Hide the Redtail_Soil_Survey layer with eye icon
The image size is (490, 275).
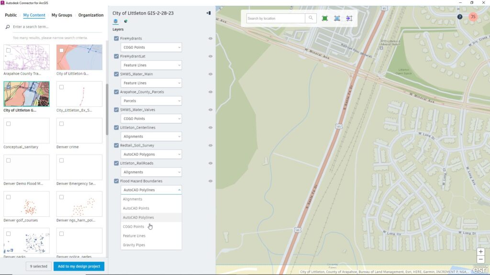click(211, 145)
